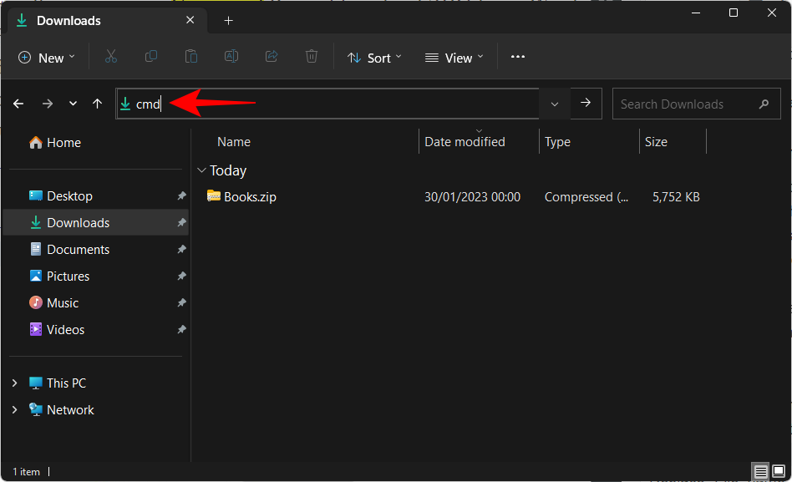The height and width of the screenshot is (482, 792).
Task: Go up one folder level arrow
Action: 98,104
